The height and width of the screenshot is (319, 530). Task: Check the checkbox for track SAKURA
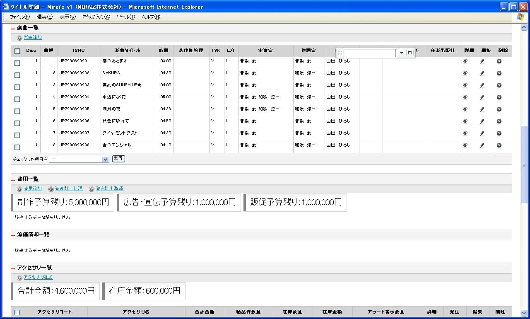click(x=17, y=75)
